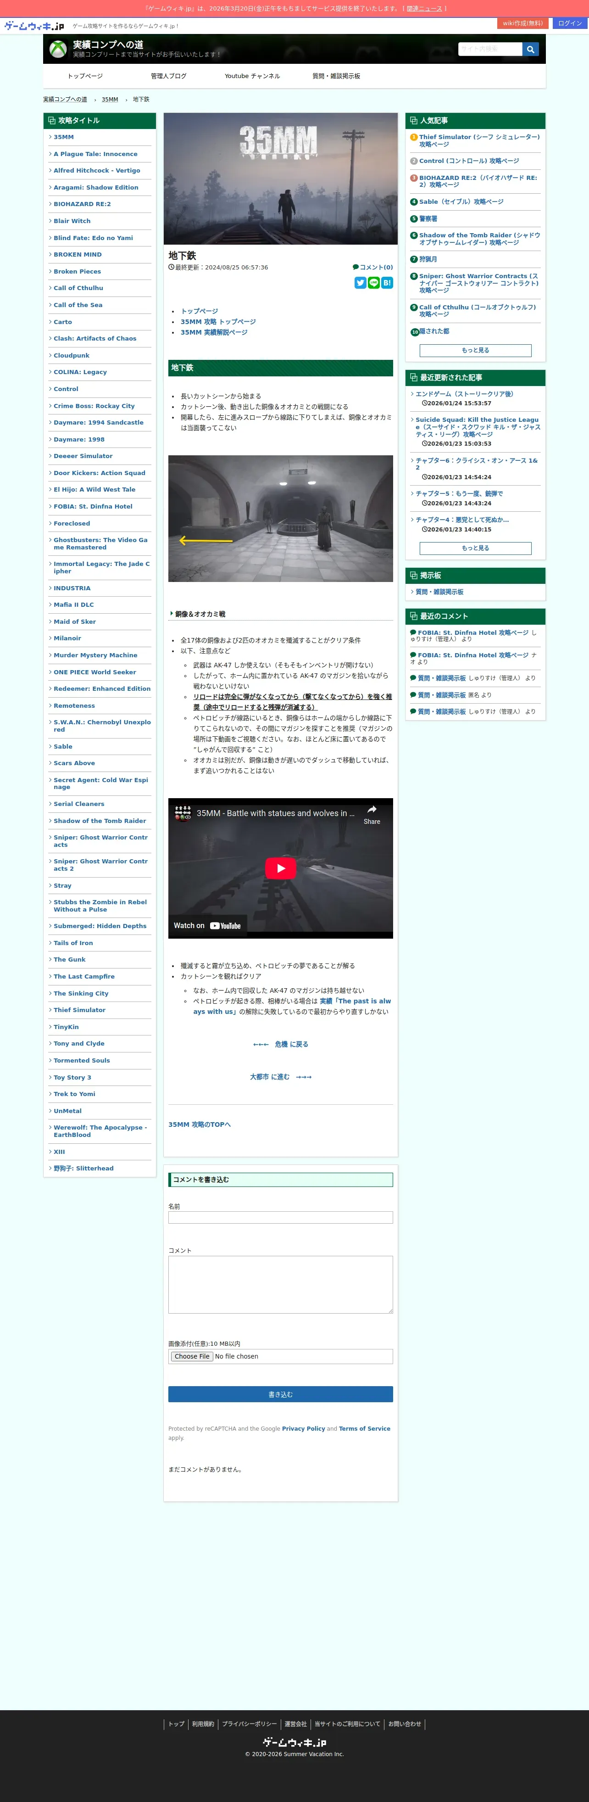Screen dimensions: 589x1802
Task: Click the Xbox logo in header
Action: click(58, 49)
